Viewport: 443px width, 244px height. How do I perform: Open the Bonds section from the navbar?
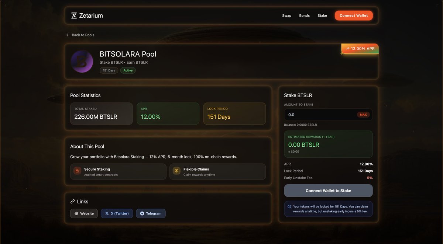click(304, 15)
